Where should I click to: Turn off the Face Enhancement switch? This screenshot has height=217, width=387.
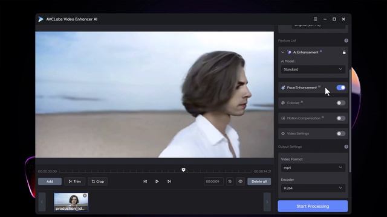coord(341,87)
